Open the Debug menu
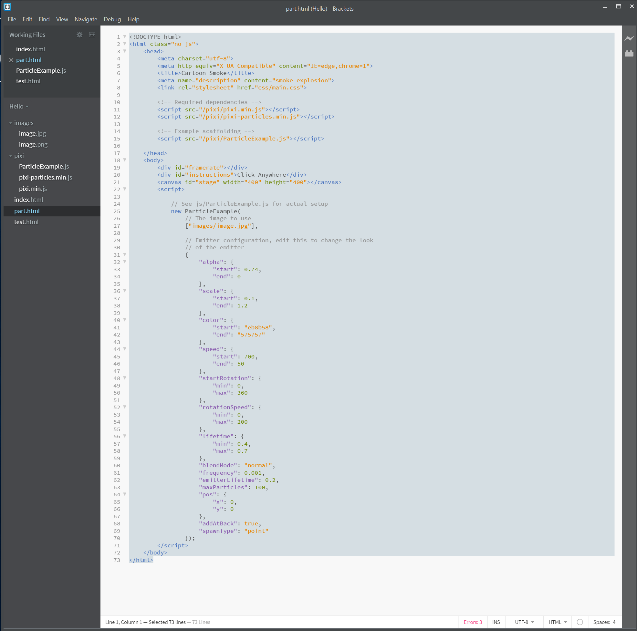637x631 pixels. [112, 19]
